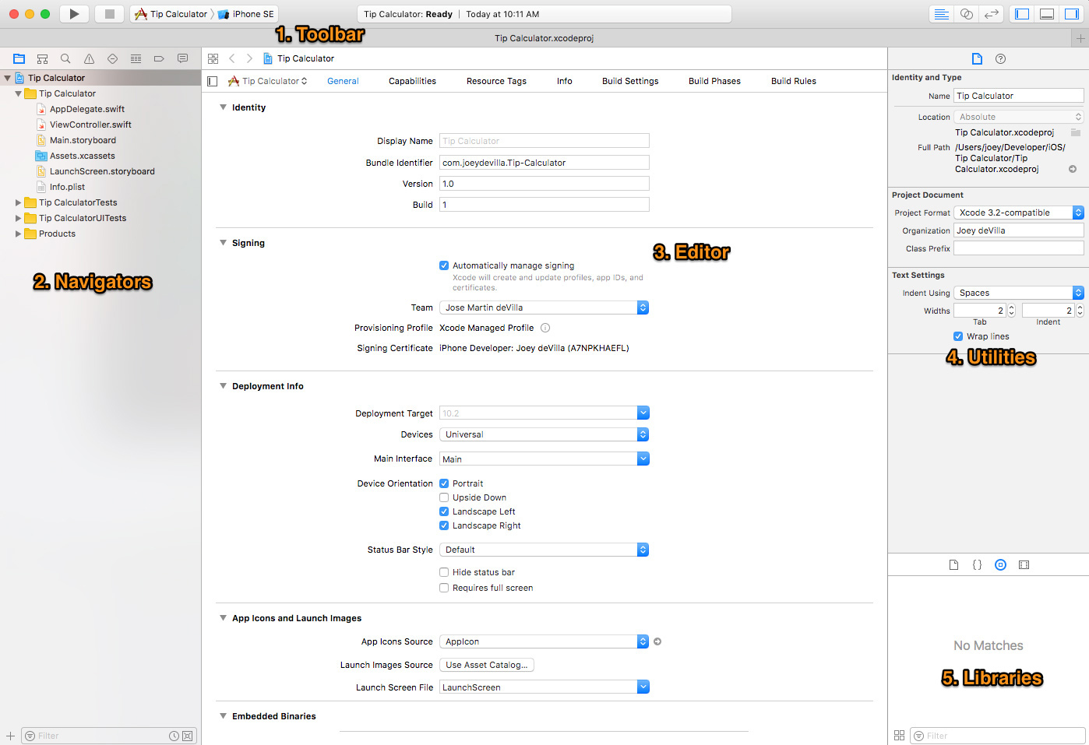Enable Hide status bar
The image size is (1089, 745).
(x=444, y=572)
